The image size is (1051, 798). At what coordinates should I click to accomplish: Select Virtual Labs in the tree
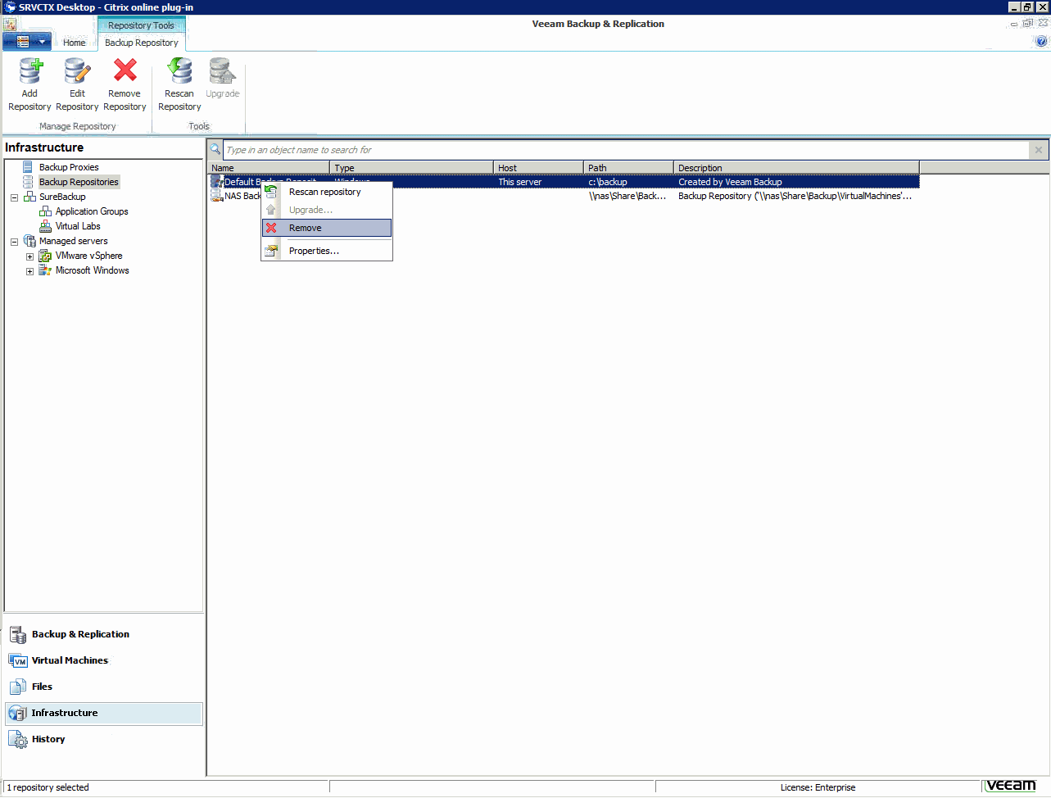click(x=78, y=226)
